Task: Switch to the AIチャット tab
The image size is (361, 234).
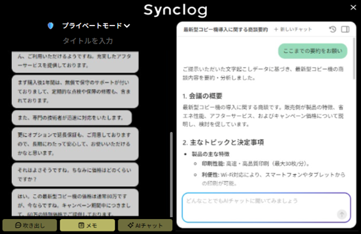Action: 145,225
